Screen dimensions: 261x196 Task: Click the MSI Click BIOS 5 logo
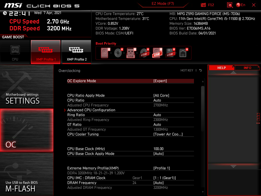coord(42,5)
